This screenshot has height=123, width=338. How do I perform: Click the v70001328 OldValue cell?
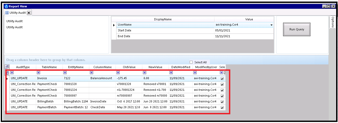pos(129,84)
